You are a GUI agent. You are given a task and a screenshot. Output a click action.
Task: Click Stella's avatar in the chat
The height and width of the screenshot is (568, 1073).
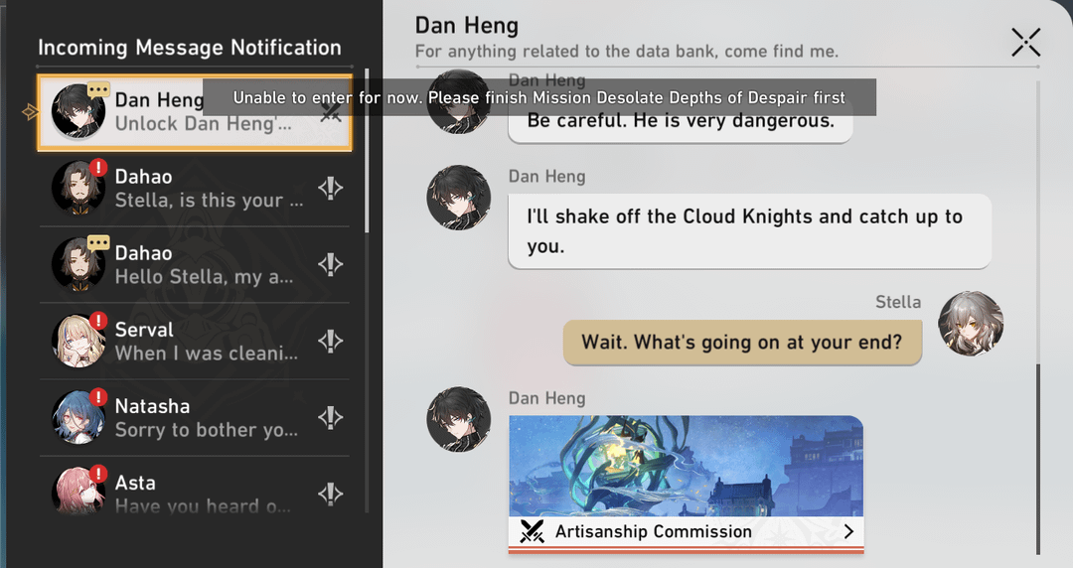[971, 323]
